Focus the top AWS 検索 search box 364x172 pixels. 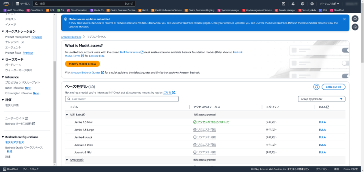84,4
